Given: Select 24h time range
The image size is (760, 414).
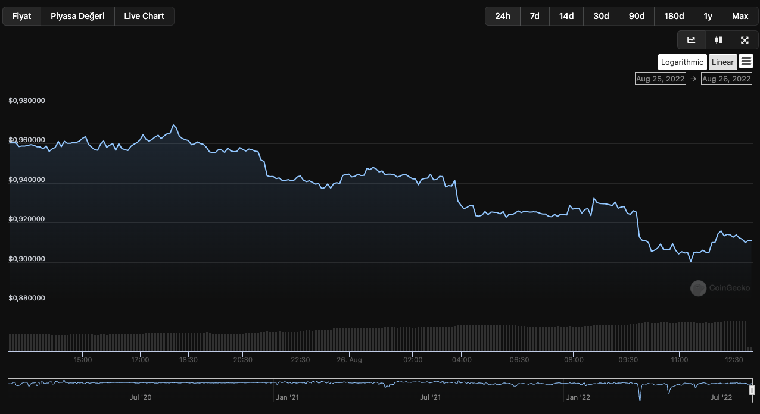Looking at the screenshot, I should (503, 16).
